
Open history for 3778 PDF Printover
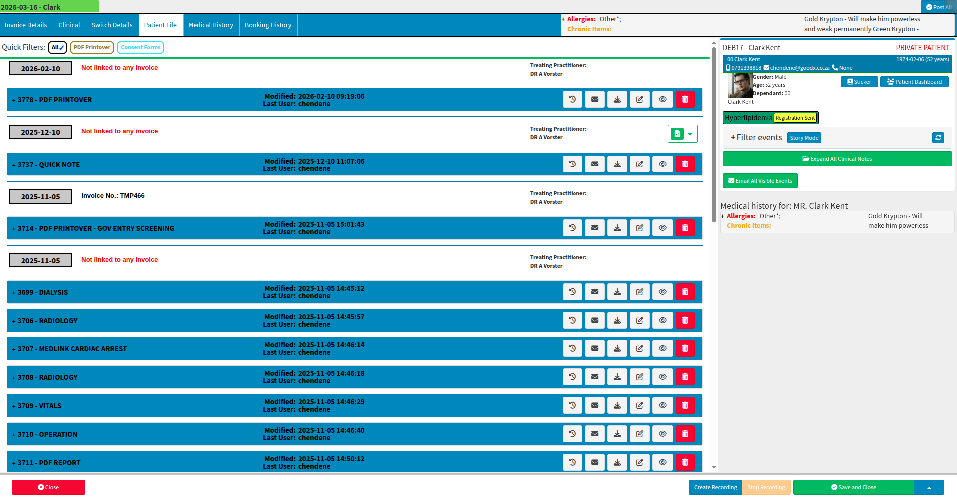573,99
